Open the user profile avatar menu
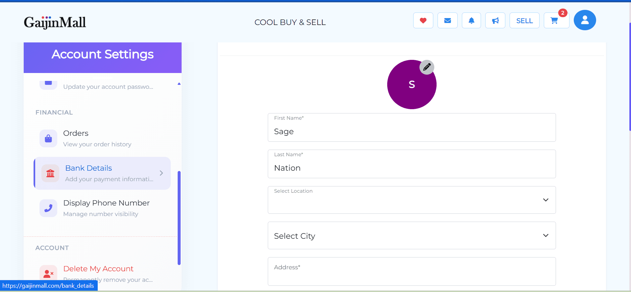Image resolution: width=631 pixels, height=292 pixels. 585,20
